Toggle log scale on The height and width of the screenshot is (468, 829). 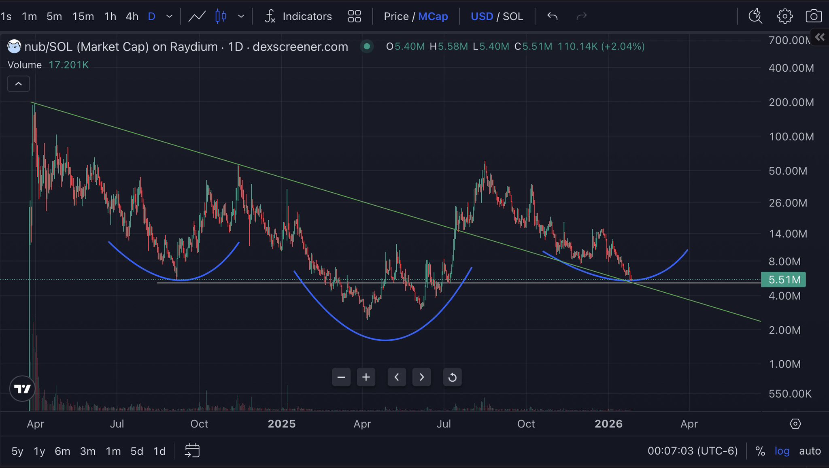pos(782,451)
